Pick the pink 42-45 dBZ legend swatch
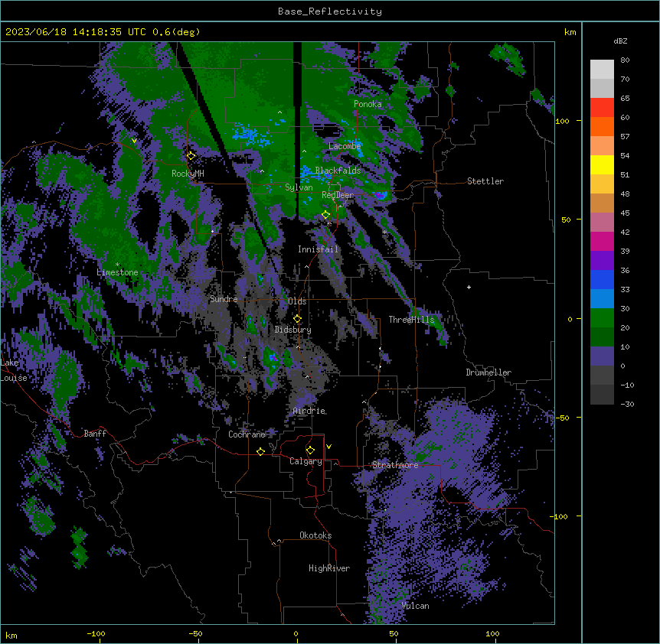The height and width of the screenshot is (644, 660). tap(602, 223)
